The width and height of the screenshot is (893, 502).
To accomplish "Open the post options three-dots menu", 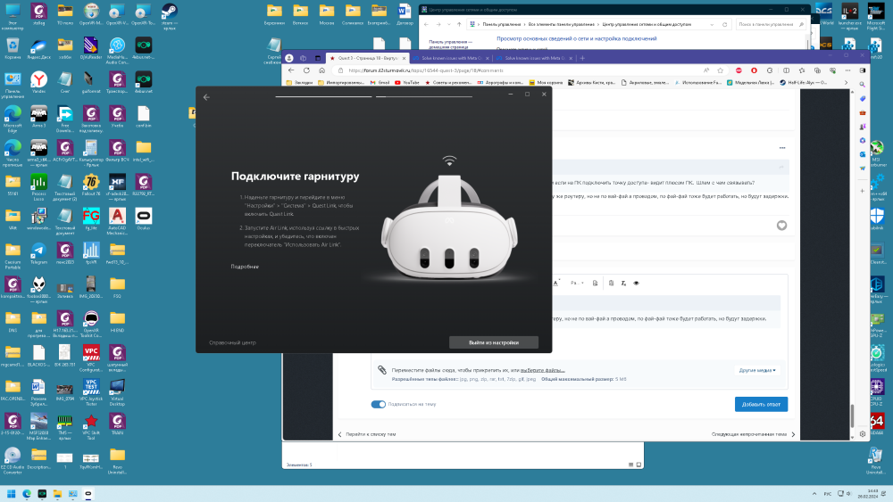I will point(782,148).
